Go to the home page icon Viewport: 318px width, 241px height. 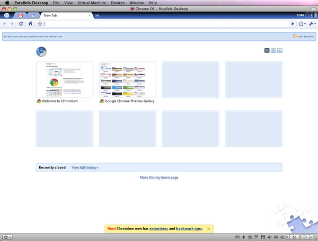[x=30, y=24]
